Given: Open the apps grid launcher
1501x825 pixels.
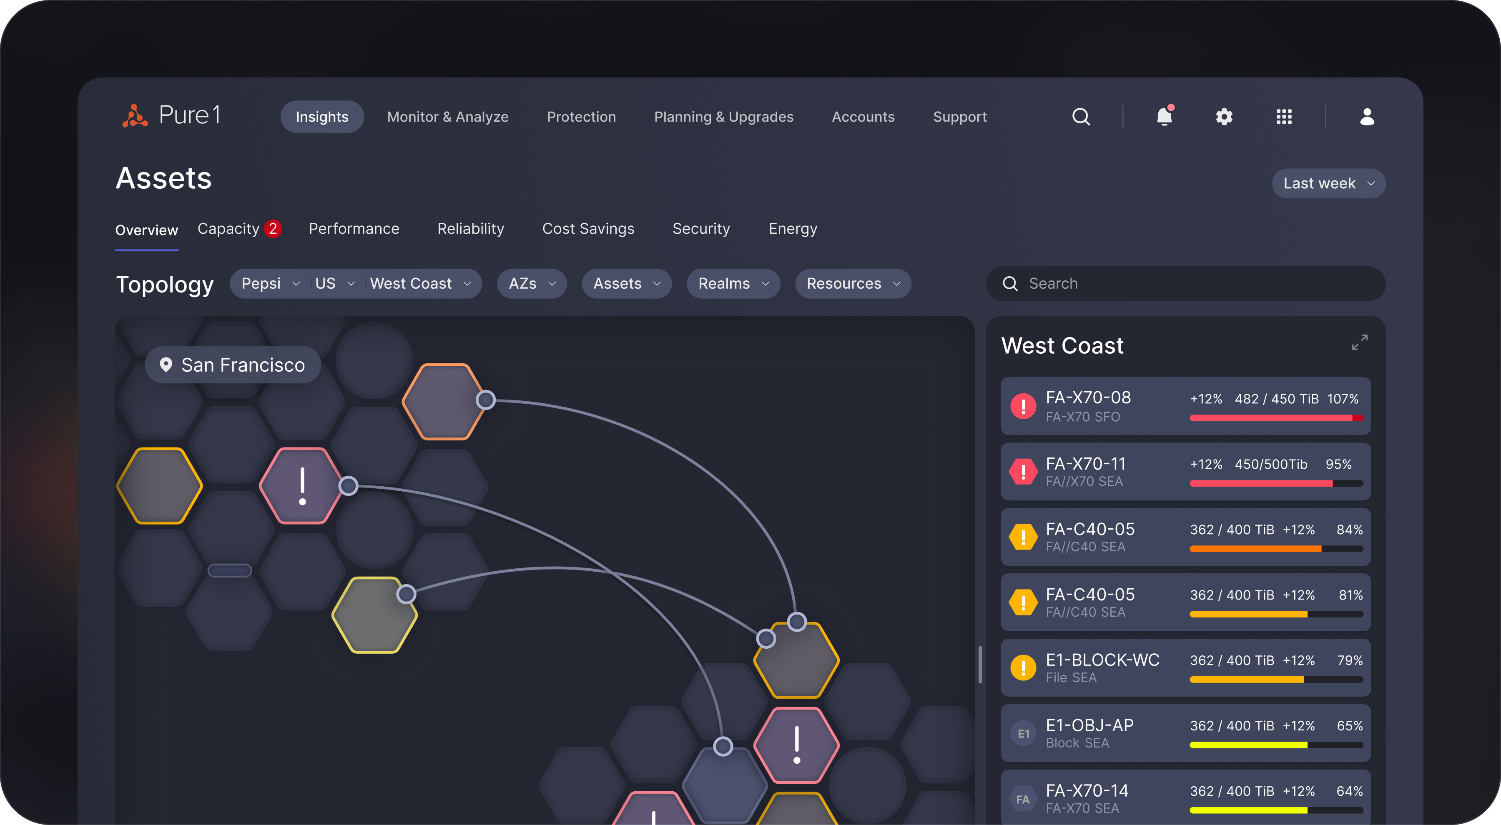Looking at the screenshot, I should click(x=1284, y=116).
